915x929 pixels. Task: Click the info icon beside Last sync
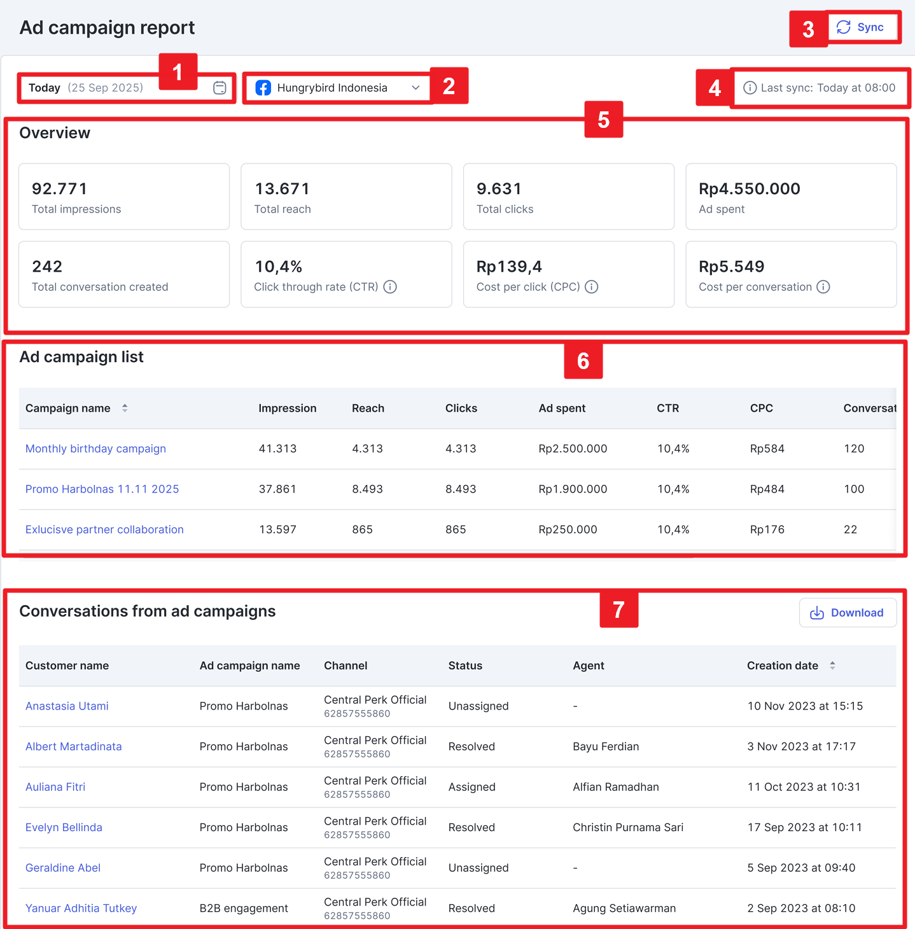coord(750,88)
